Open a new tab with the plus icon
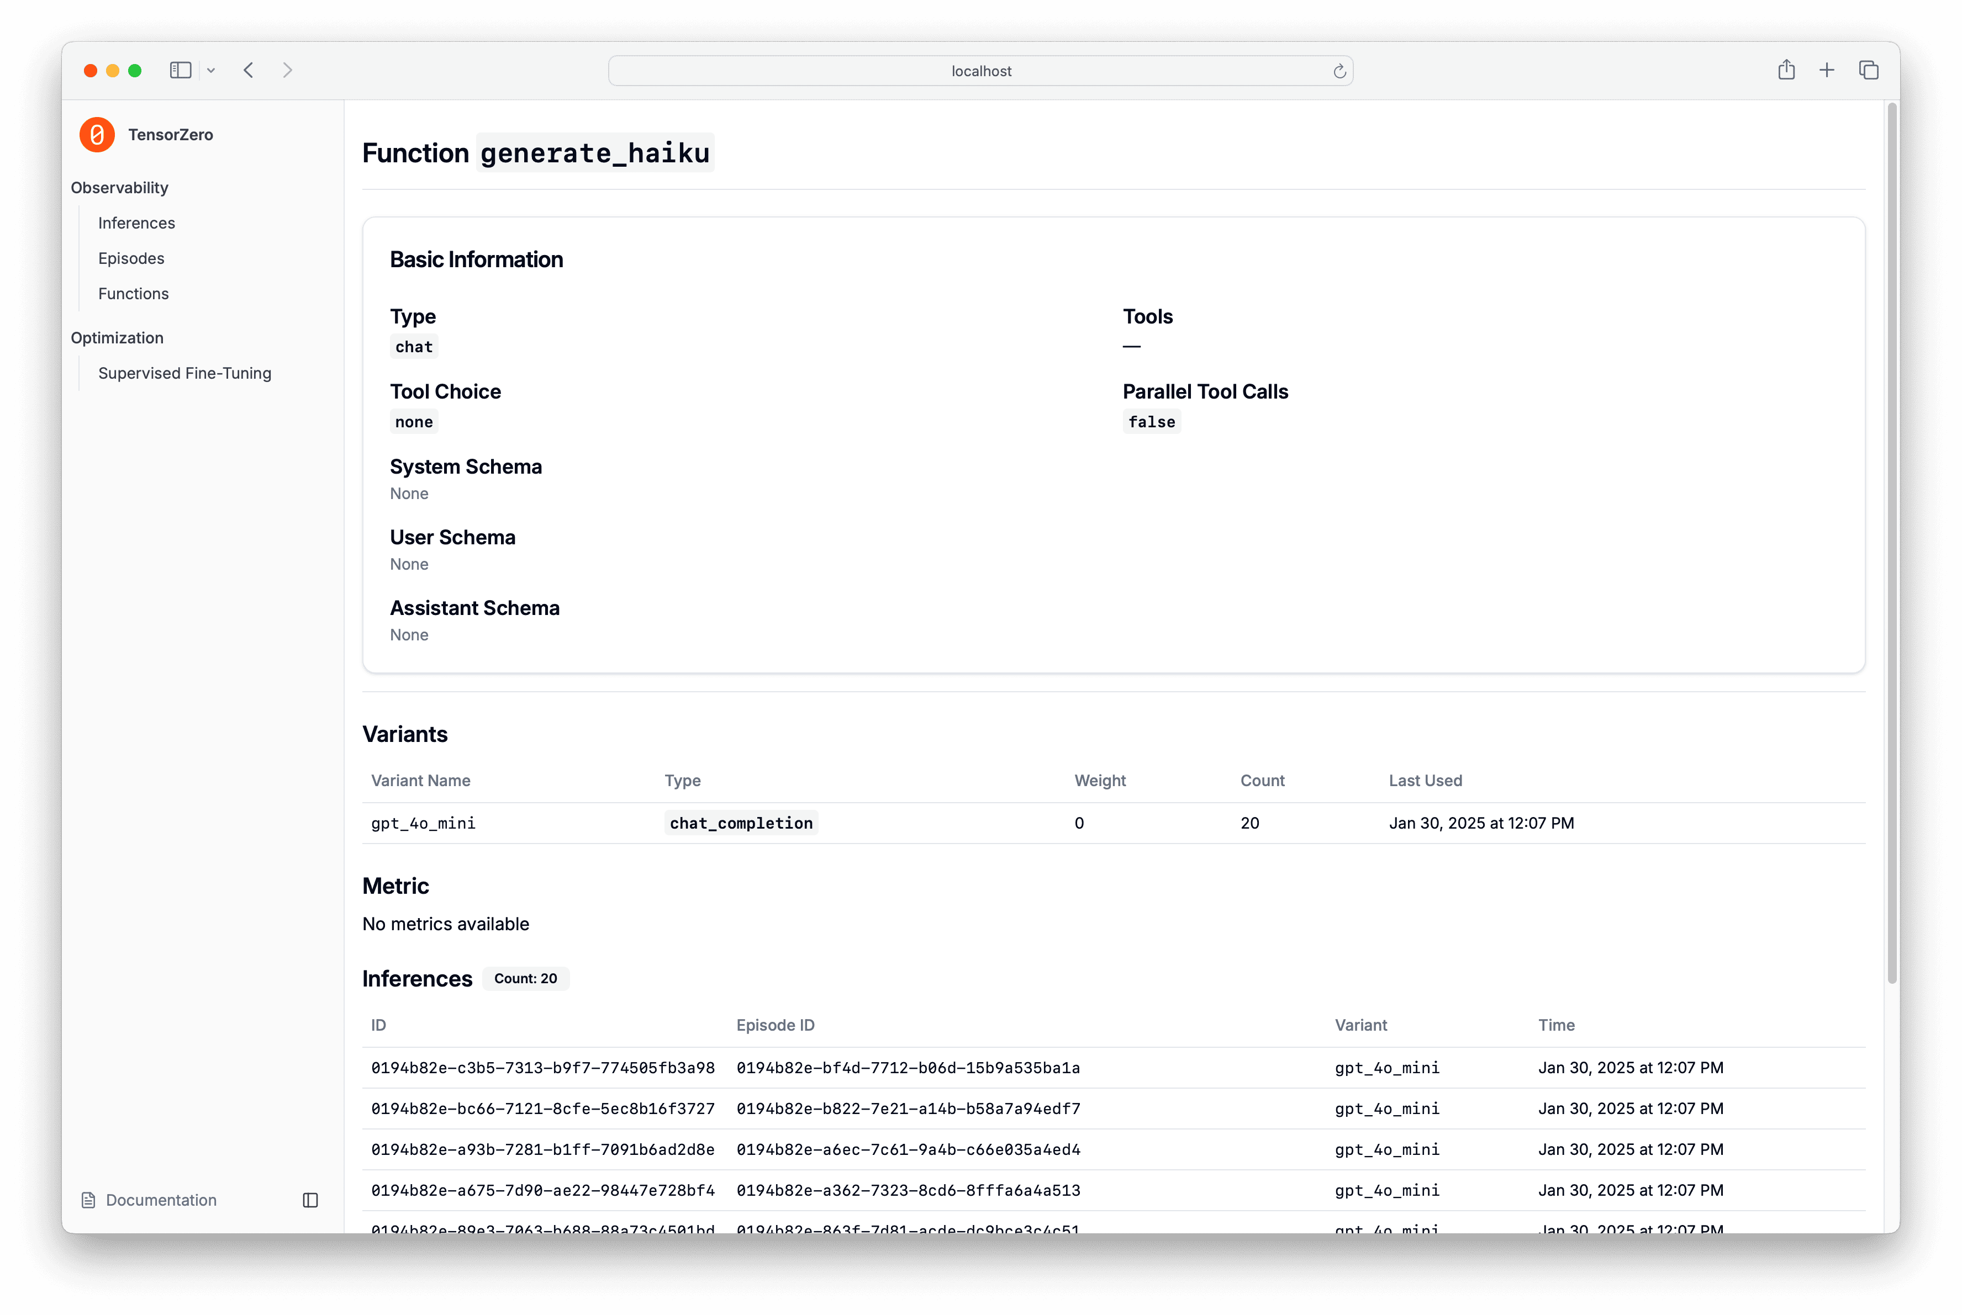1962x1315 pixels. click(1827, 71)
